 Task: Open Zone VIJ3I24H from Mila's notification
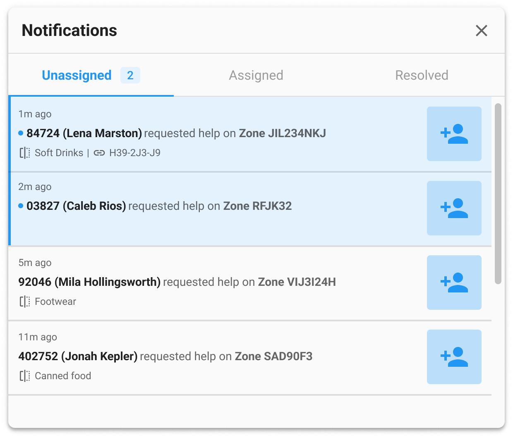point(297,282)
